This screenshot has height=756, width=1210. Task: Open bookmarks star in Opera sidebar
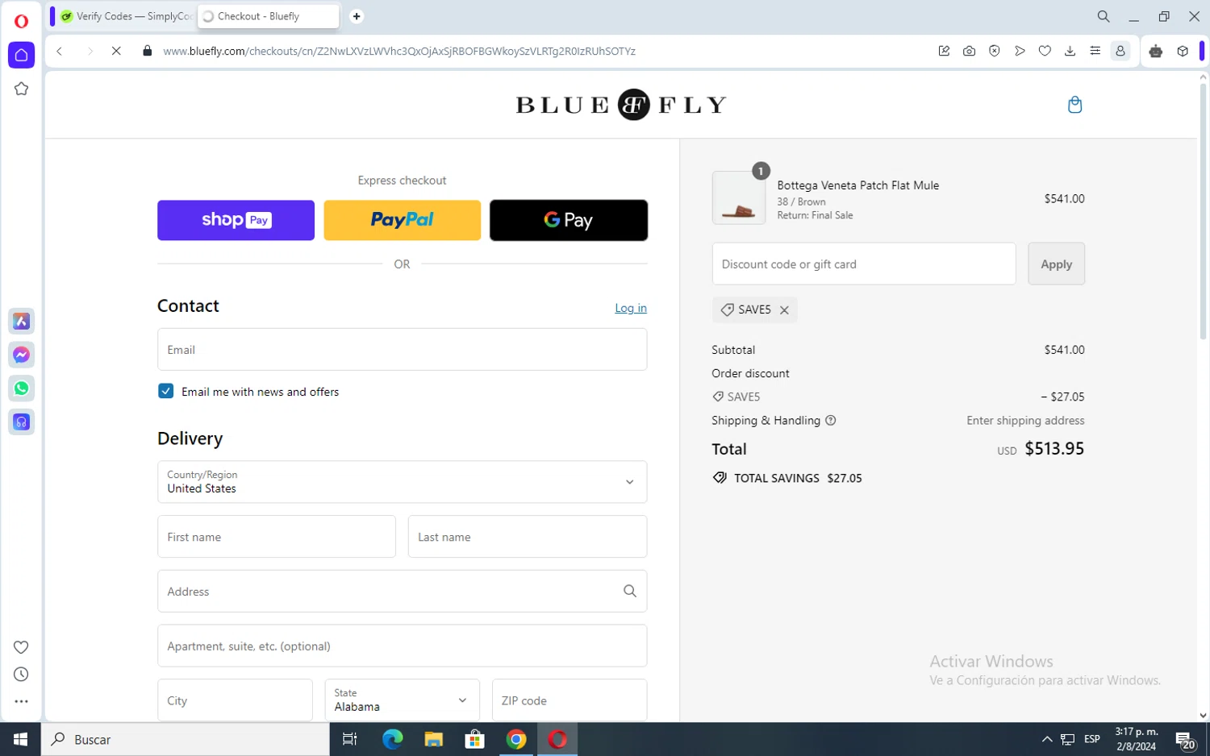tap(22, 89)
